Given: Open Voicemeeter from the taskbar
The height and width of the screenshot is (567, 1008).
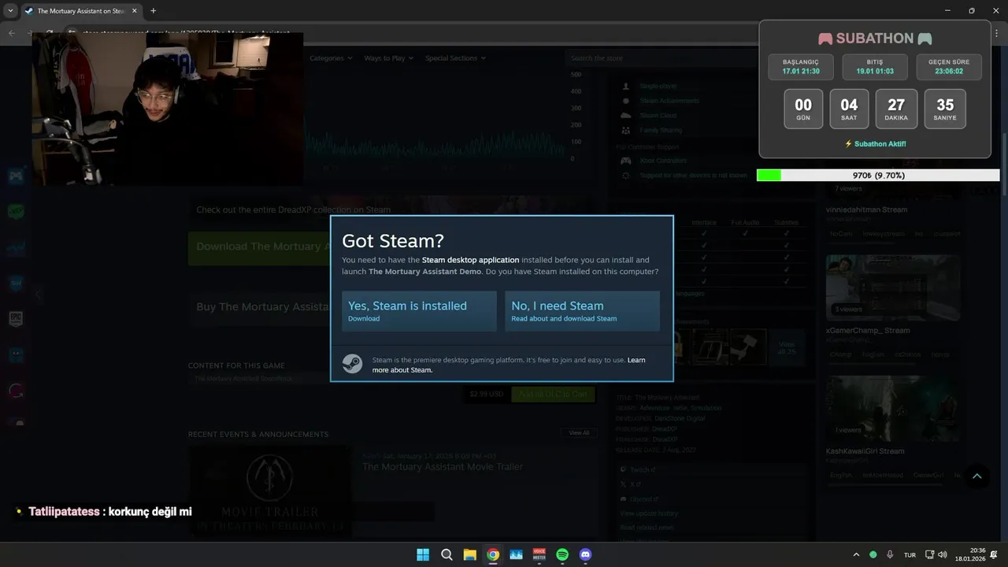Looking at the screenshot, I should tap(539, 554).
